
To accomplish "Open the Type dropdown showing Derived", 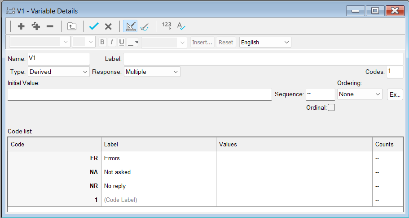I will tap(59, 72).
